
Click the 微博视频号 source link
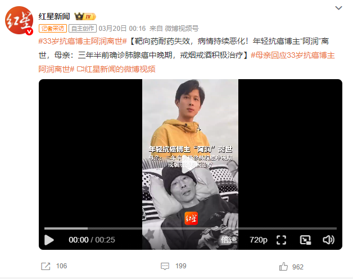click(182, 29)
